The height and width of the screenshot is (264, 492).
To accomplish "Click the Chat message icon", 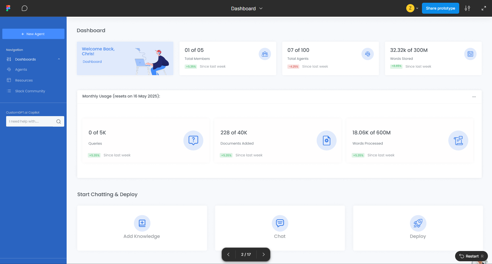I will pos(280,223).
